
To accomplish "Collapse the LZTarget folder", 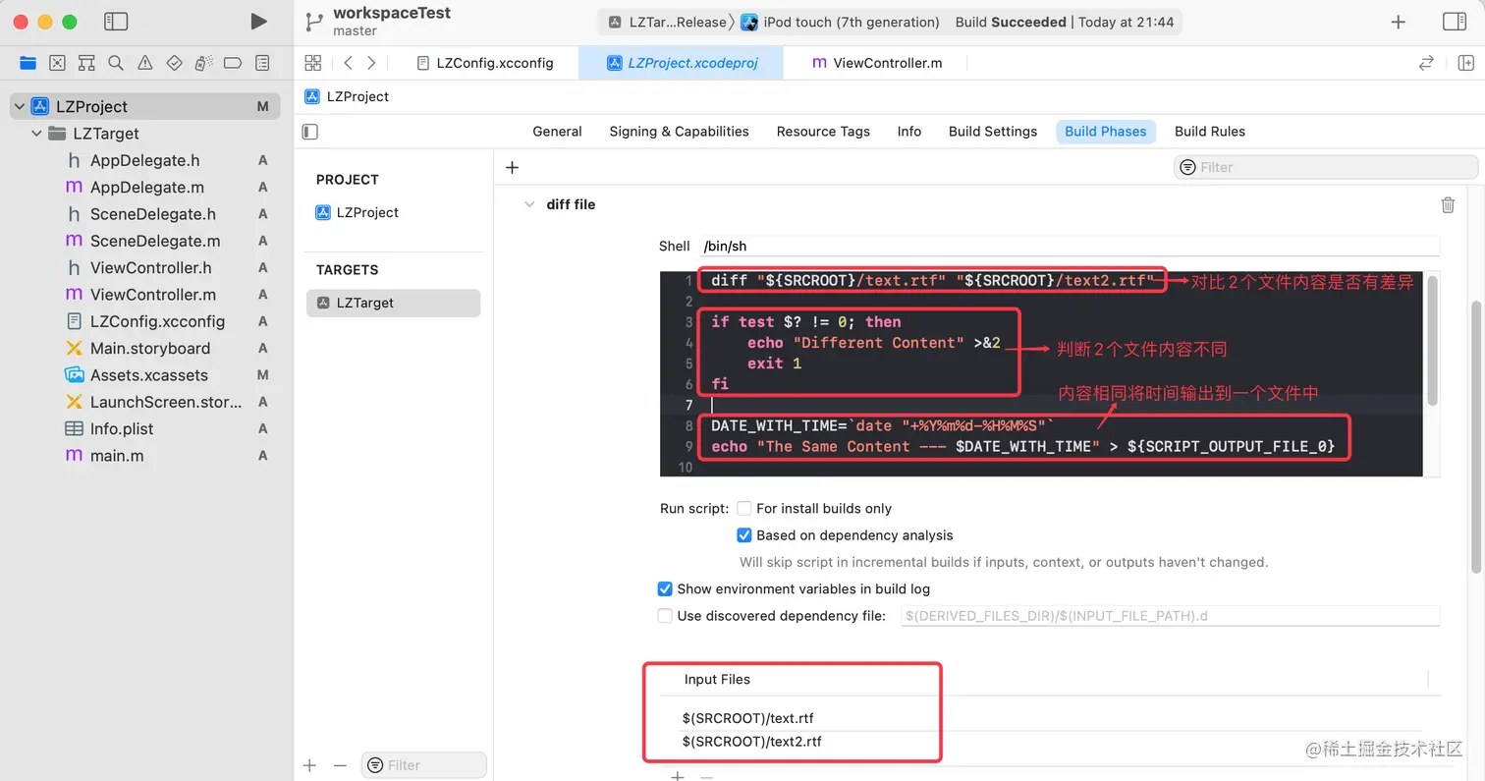I will pyautogui.click(x=36, y=134).
